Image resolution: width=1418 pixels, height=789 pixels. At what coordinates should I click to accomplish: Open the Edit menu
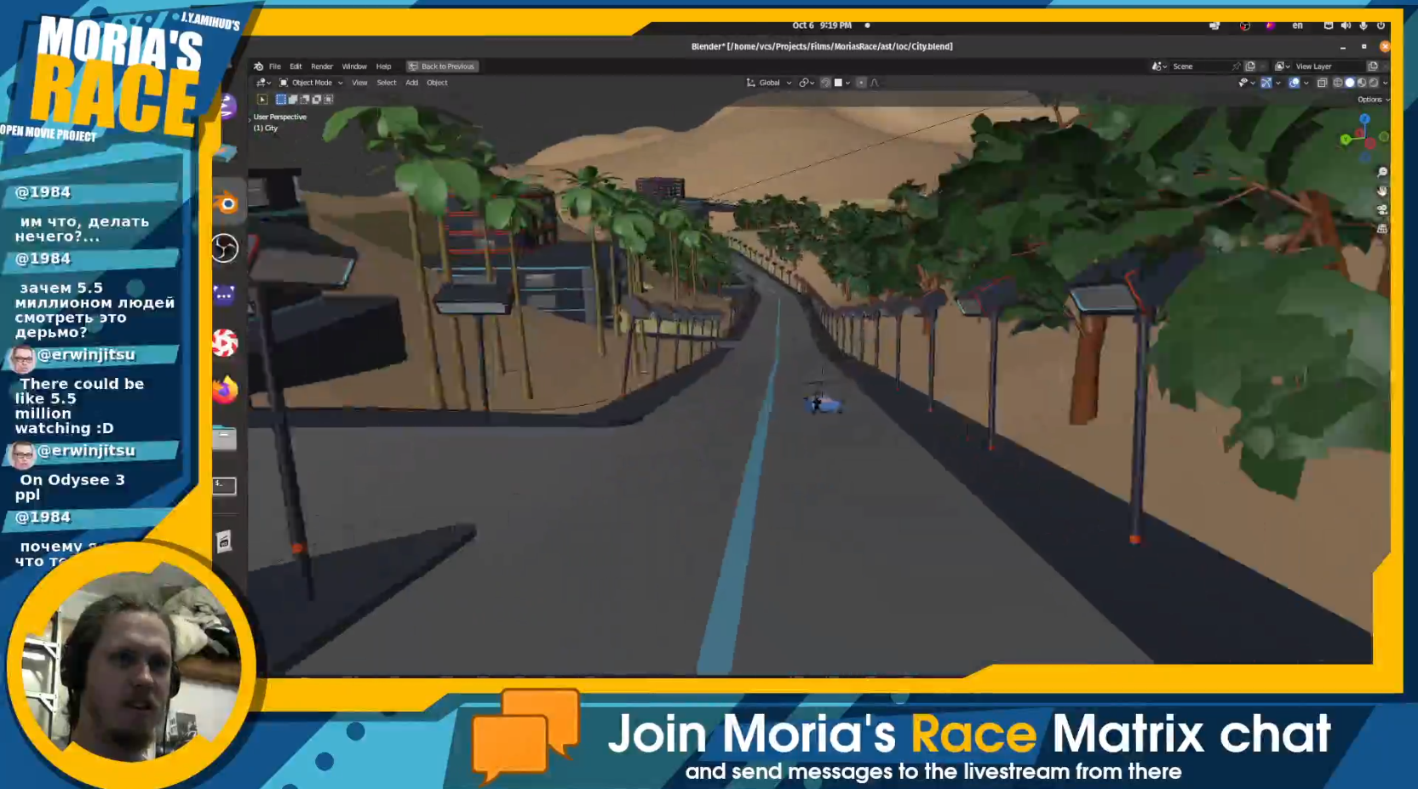296,66
